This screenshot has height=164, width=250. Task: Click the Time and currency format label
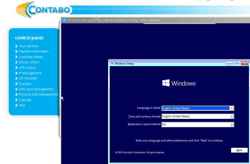[144, 116]
